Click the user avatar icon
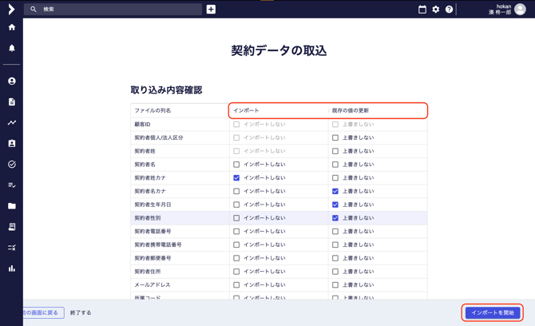 (x=520, y=10)
